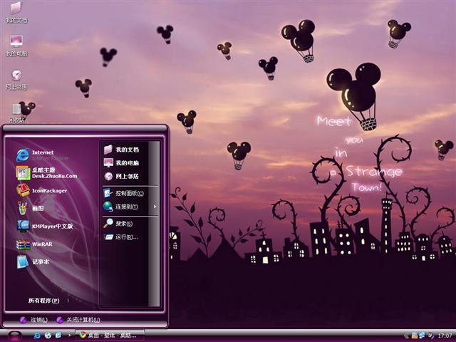Open 网上邻居 desktop icon
This screenshot has height=342, width=456.
[x=16, y=79]
